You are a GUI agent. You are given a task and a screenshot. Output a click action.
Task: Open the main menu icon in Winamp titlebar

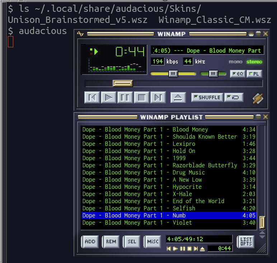coord(80,34)
